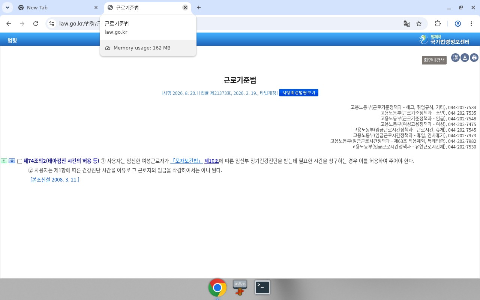
Task: Expand the tab search dropdown arrow
Action: click(7, 7)
